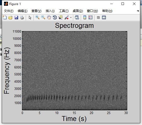
Task: Activate the Zoom In magnifier tool
Action: click(37, 17)
